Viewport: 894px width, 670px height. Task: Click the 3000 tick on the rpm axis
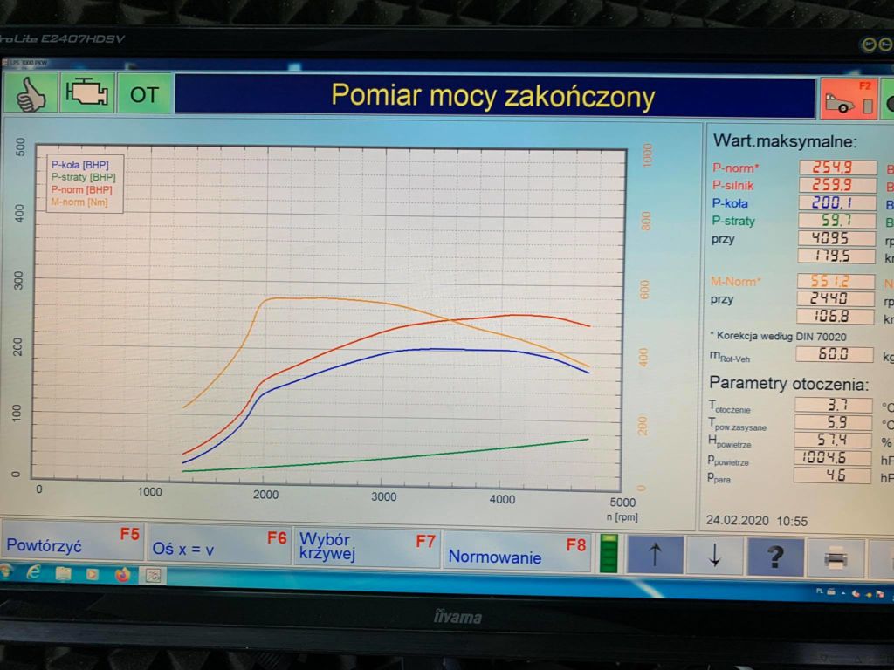[384, 496]
